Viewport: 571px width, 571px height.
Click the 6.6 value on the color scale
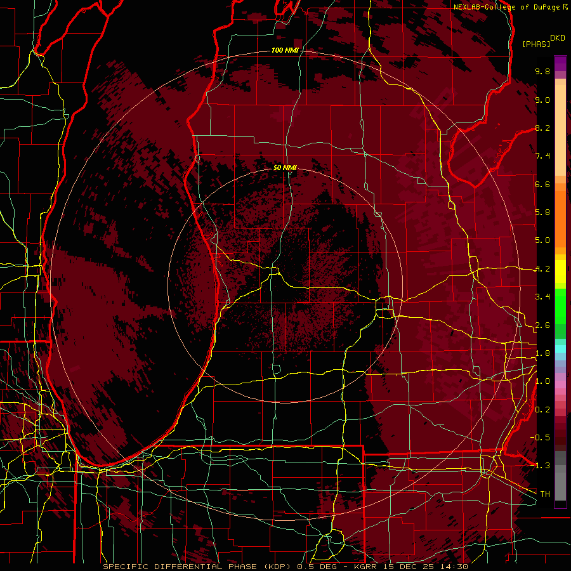pyautogui.click(x=542, y=184)
